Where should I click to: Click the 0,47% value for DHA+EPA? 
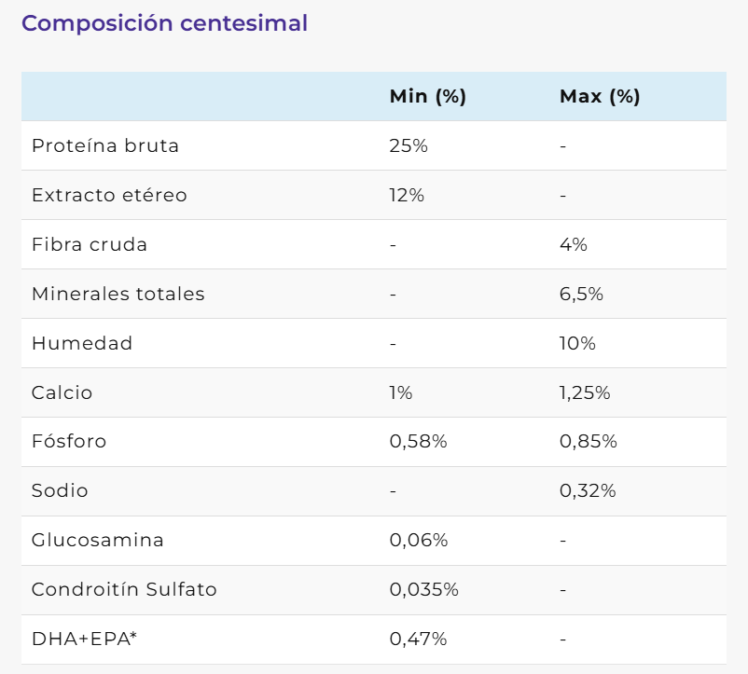[x=418, y=640]
